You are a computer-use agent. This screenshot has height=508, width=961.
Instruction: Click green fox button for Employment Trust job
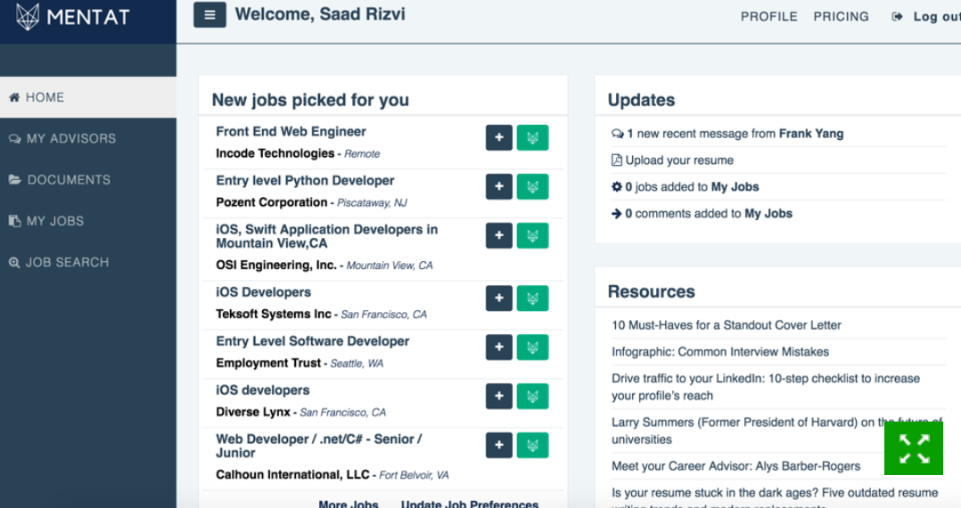coord(532,347)
